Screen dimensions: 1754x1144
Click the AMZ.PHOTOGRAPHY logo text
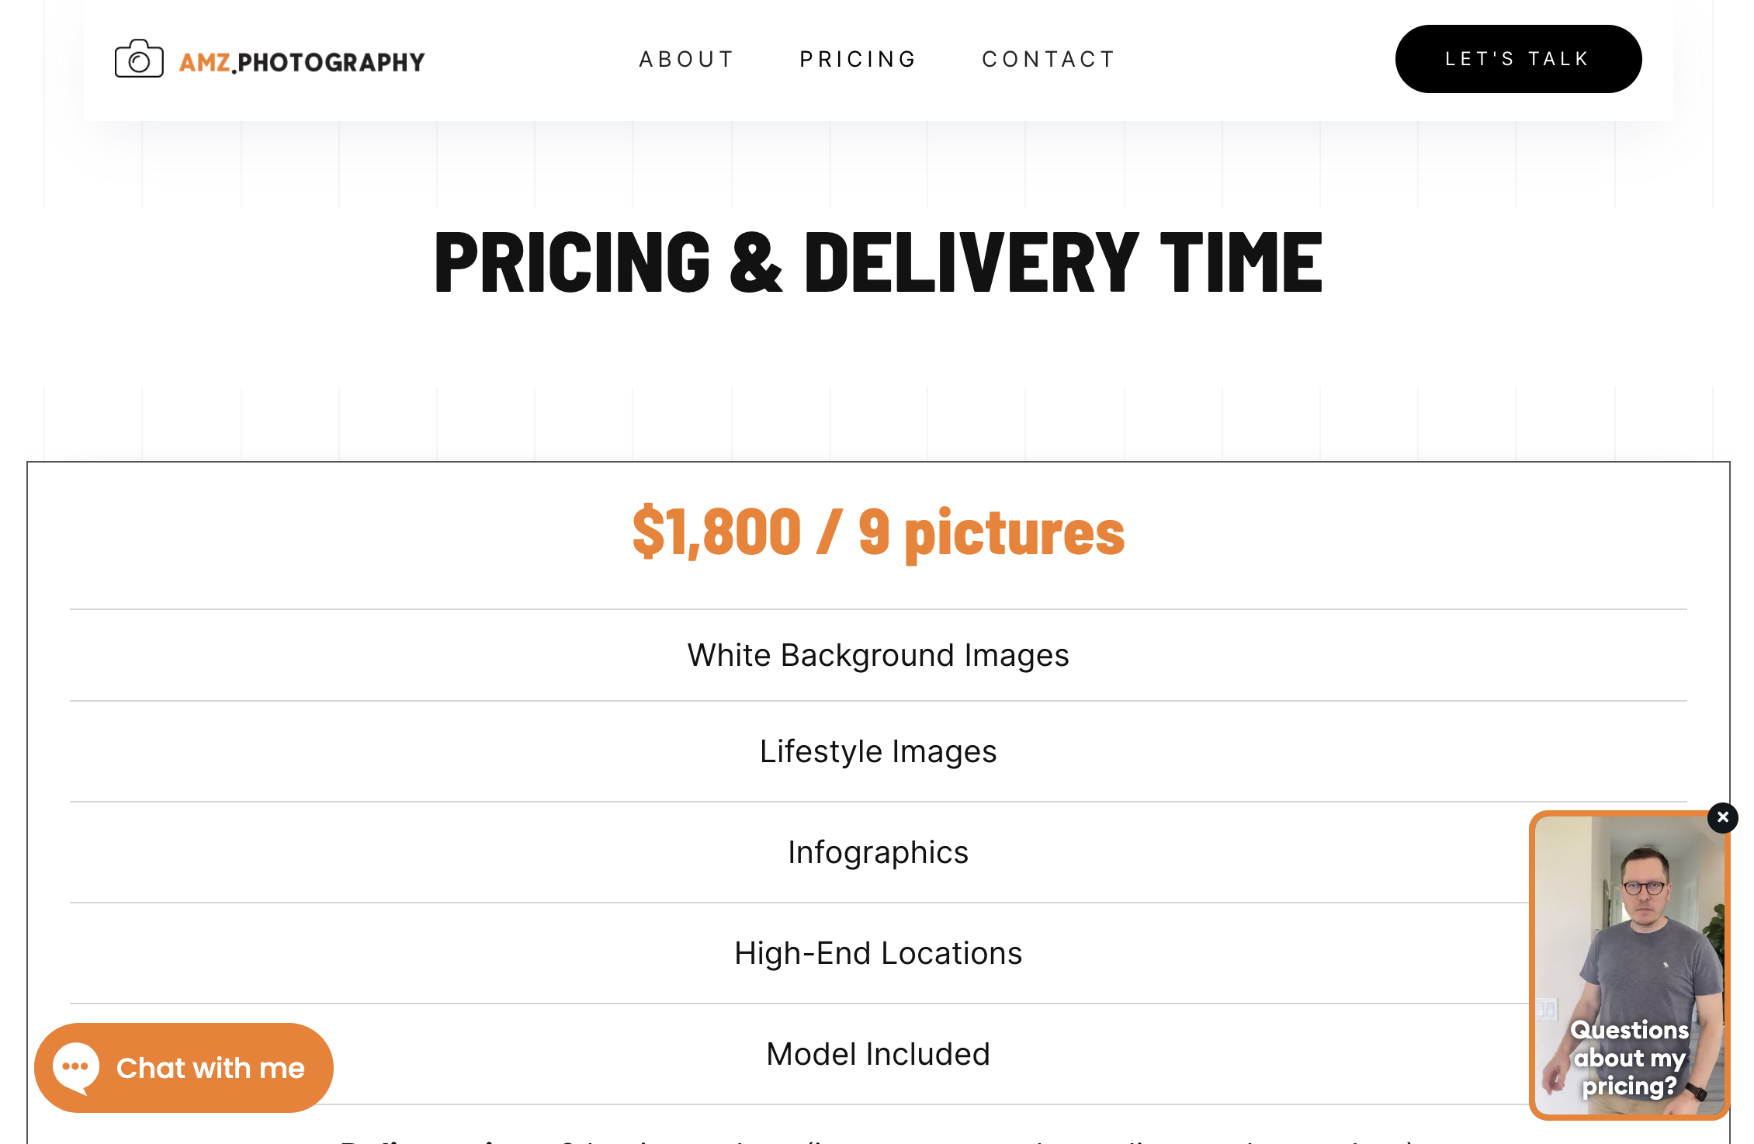[x=303, y=62]
